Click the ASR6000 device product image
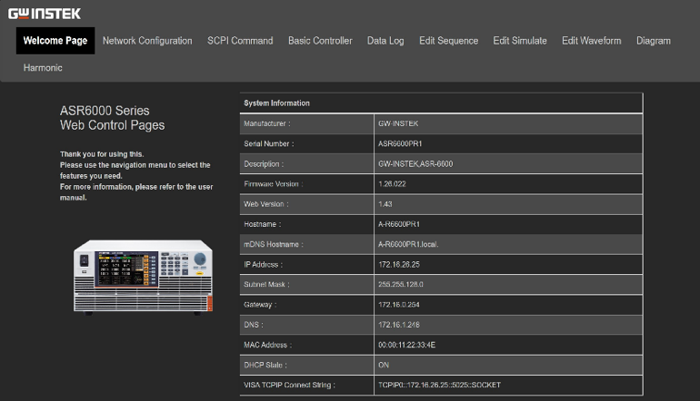The width and height of the screenshot is (700, 401). tap(145, 276)
